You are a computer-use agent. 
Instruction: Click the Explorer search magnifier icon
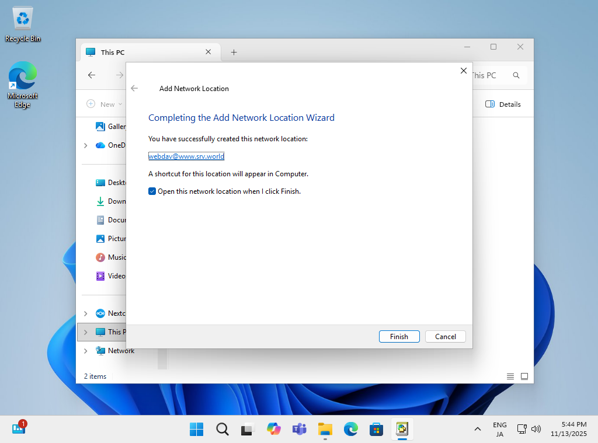click(x=516, y=75)
